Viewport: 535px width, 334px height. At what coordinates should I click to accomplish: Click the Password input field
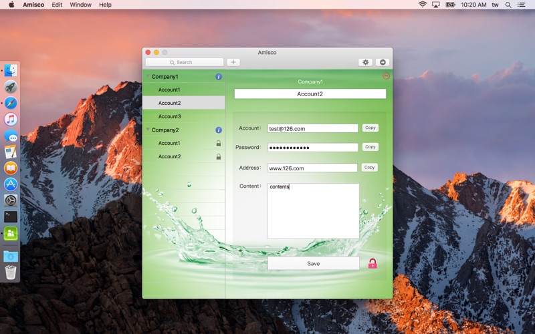coord(313,148)
